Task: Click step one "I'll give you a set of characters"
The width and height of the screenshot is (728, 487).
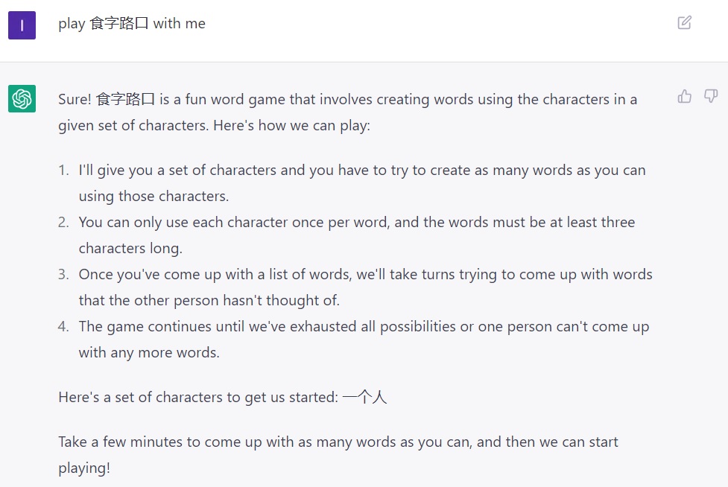Action: 179,170
